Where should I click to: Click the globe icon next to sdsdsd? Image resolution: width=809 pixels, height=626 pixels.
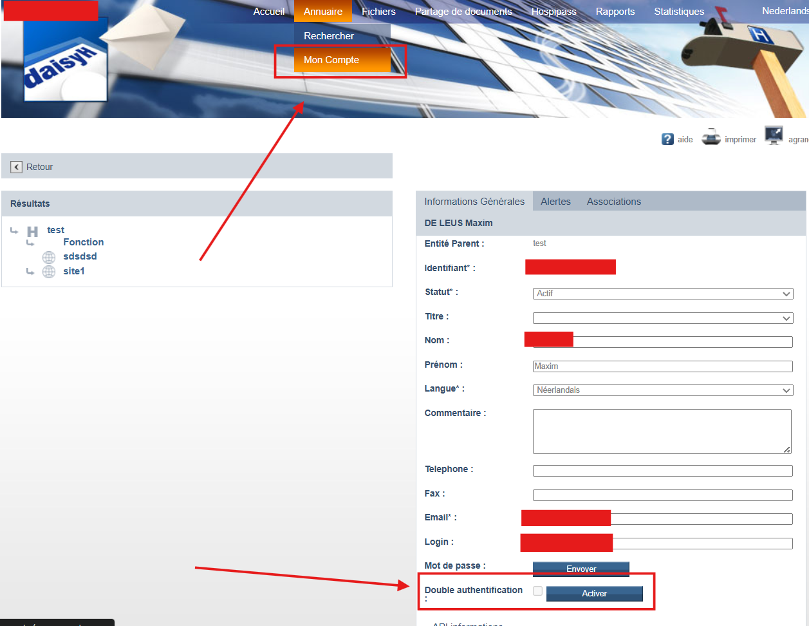(49, 257)
